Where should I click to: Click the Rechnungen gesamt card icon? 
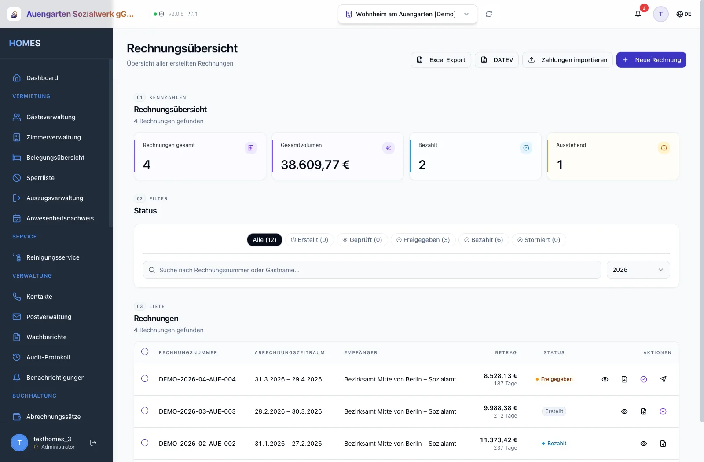pyautogui.click(x=251, y=148)
